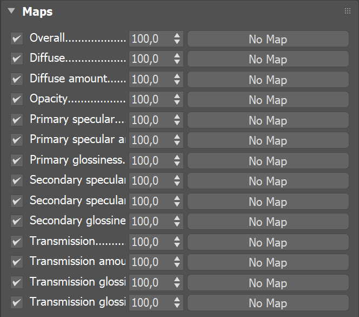359x317 pixels.
Task: Increase Transmission amount row spinner
Action: (177, 258)
